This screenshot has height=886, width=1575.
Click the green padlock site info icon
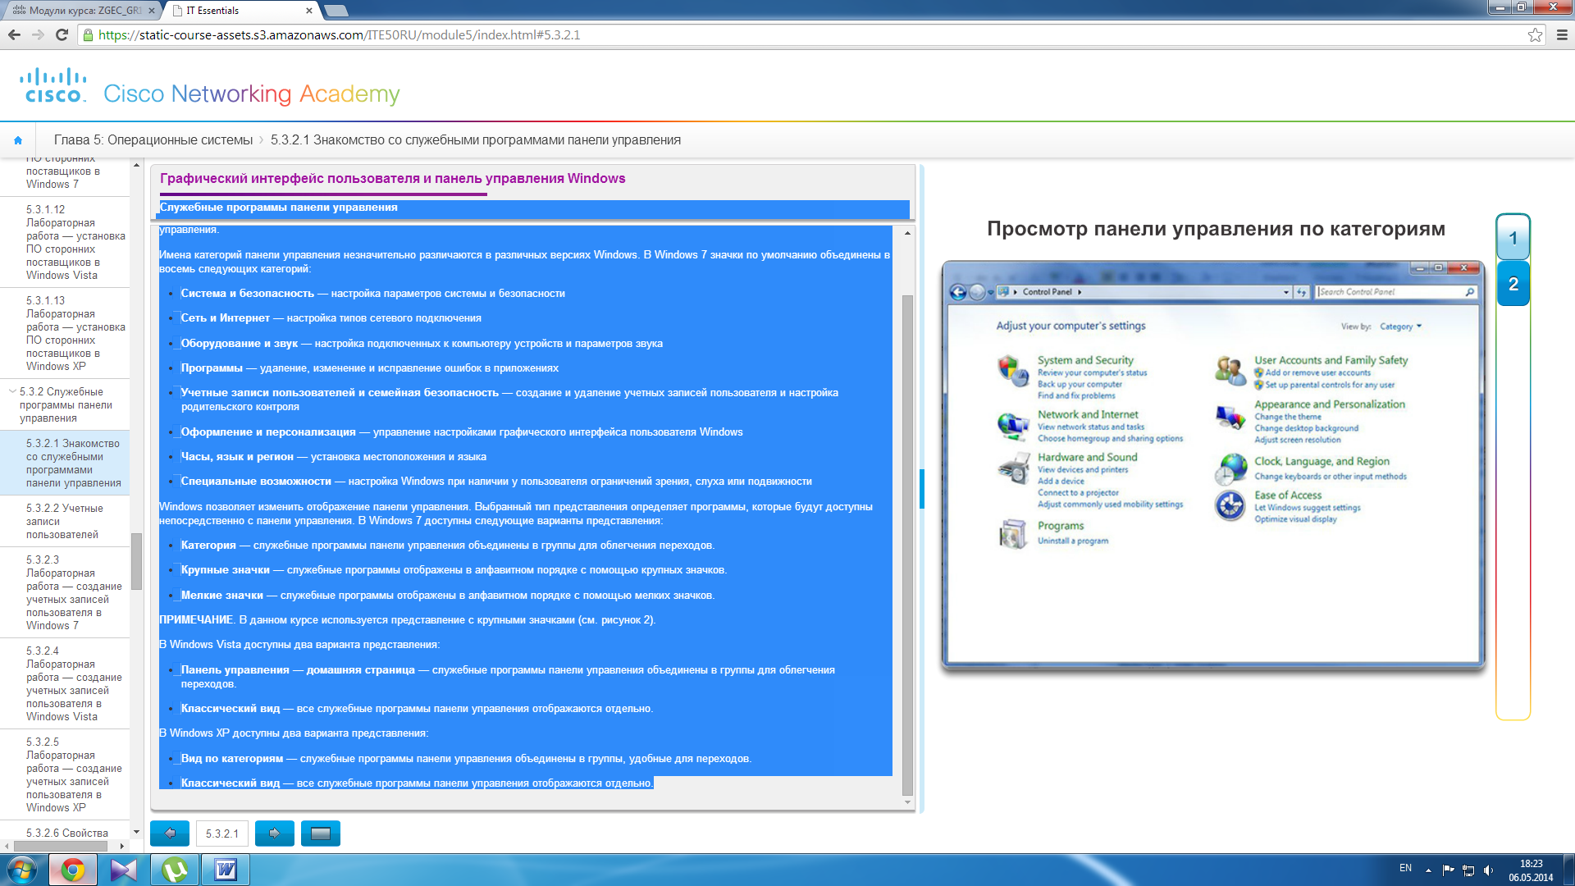click(88, 34)
